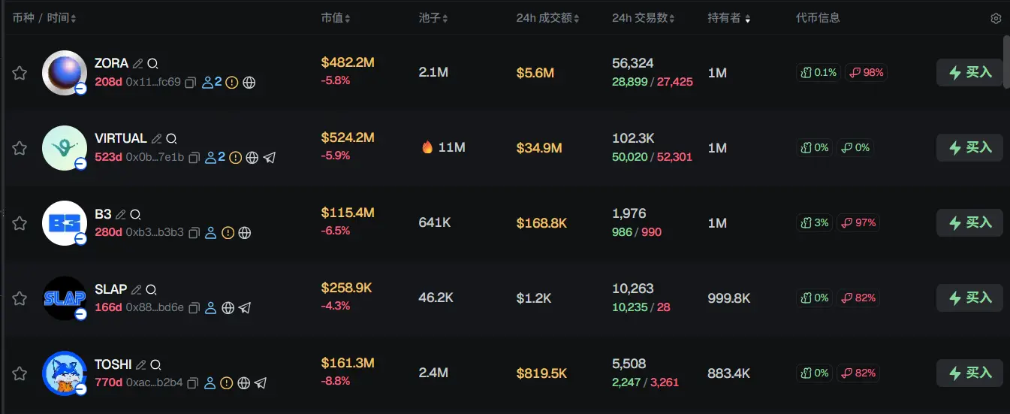The width and height of the screenshot is (1010, 414).
Task: Open Telegram link for VIRTUAL token
Action: click(x=269, y=158)
